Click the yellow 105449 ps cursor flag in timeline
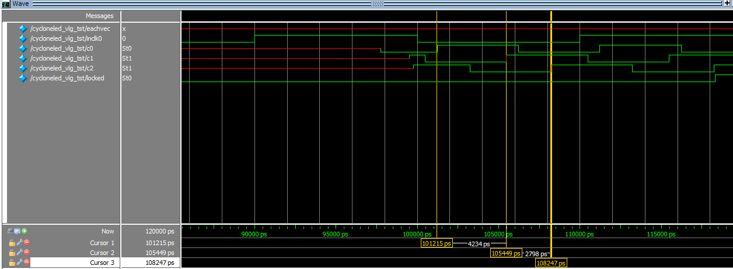This screenshot has width=733, height=269. point(506,254)
